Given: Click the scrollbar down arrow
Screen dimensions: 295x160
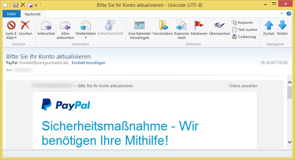Looking at the screenshot, I should [290, 142].
